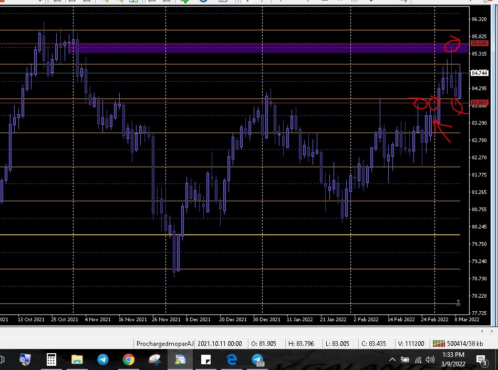
Task: Click the 2021.10.11 00:00 status bar field
Action: point(220,344)
